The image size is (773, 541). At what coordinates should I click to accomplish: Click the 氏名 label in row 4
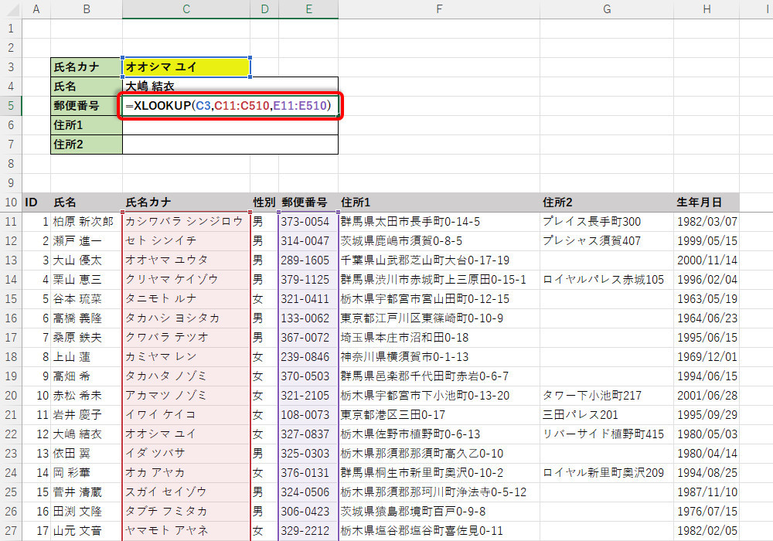click(87, 87)
